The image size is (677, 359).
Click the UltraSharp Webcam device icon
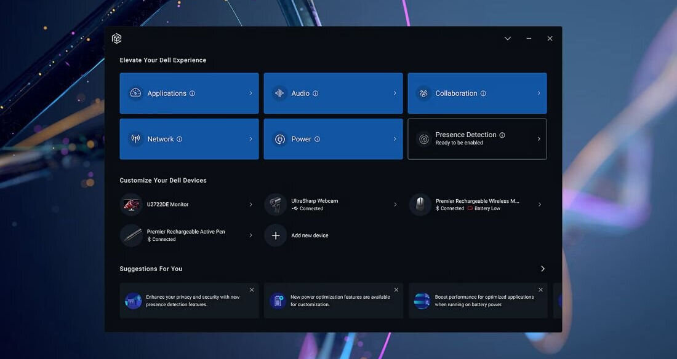(276, 205)
